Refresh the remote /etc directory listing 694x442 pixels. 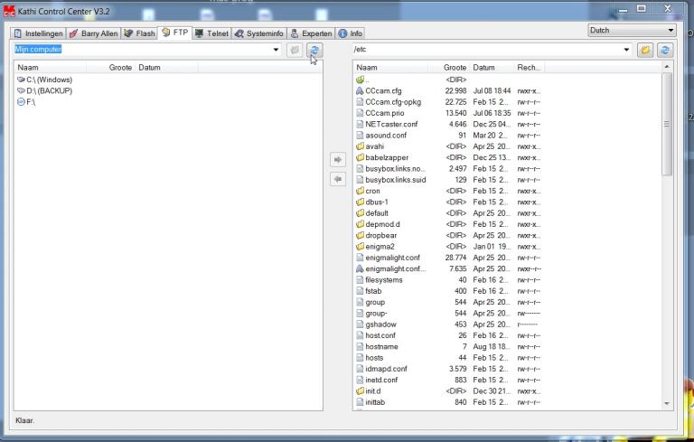(667, 51)
